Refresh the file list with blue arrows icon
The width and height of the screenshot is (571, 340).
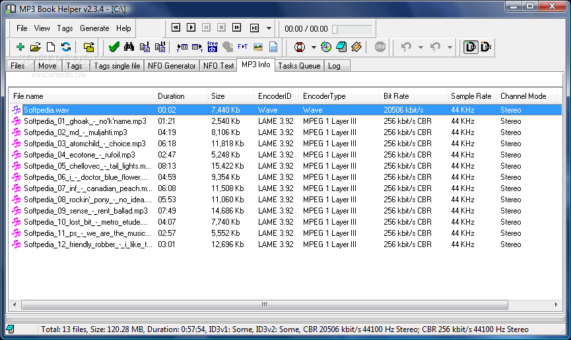[x=66, y=47]
